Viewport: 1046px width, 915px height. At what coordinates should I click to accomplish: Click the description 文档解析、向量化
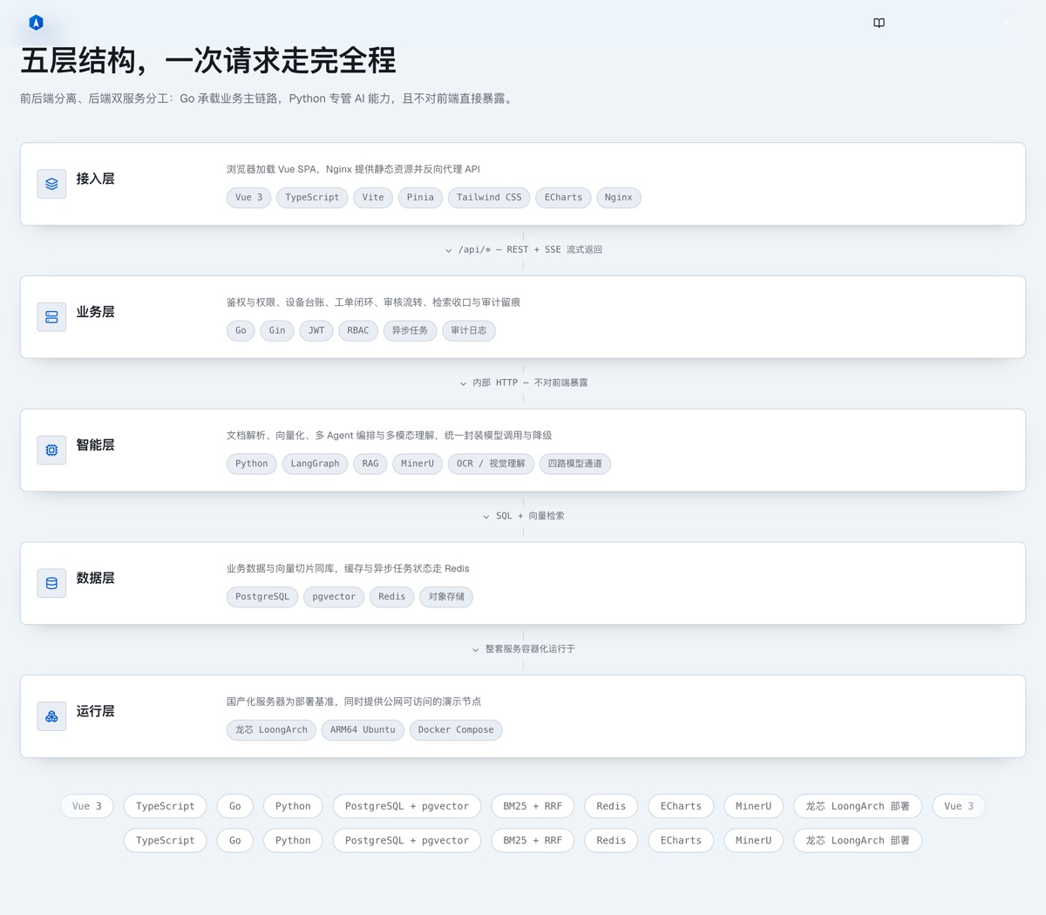tap(389, 436)
